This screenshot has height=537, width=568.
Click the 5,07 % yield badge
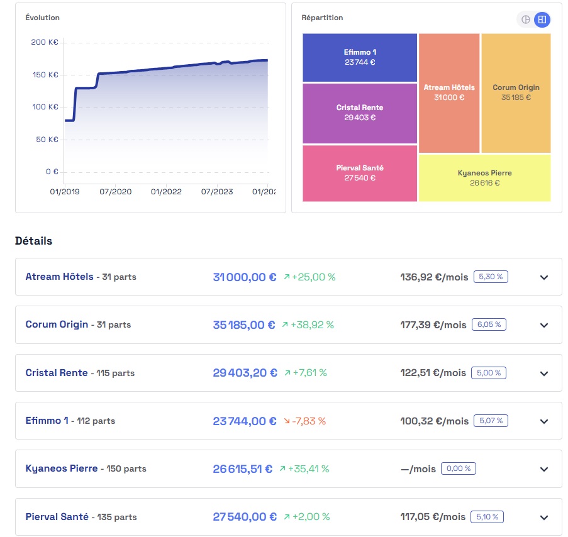point(491,421)
